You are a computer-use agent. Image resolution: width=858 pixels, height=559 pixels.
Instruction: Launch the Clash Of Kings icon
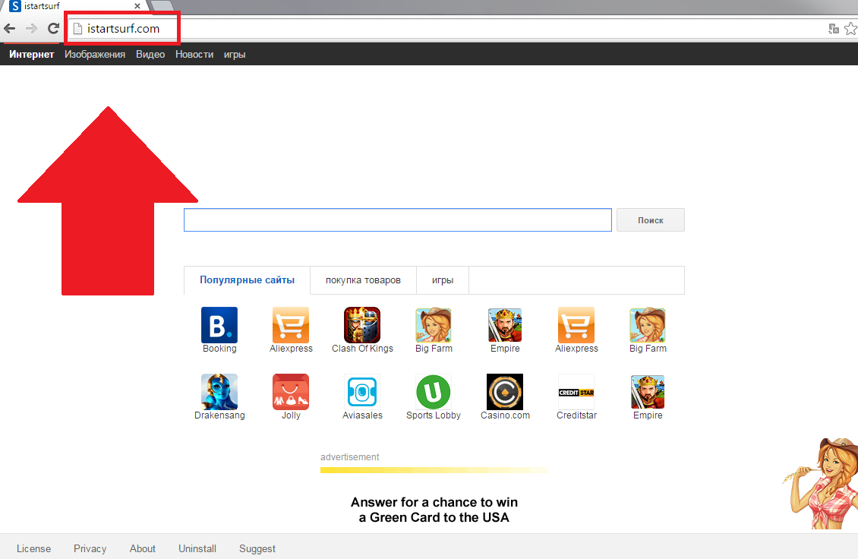pos(362,325)
